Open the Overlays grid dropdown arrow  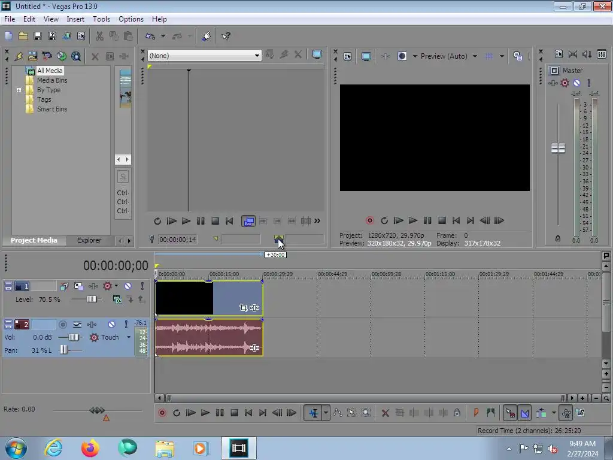pos(502,56)
